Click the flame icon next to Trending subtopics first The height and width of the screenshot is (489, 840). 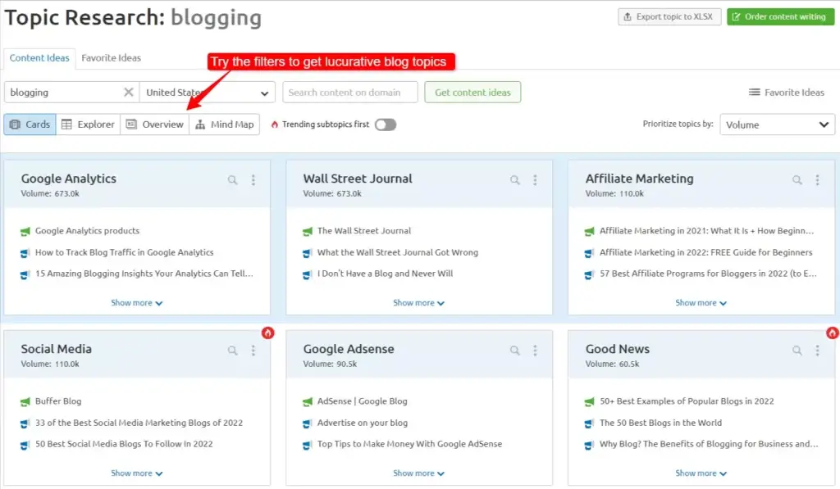[274, 125]
